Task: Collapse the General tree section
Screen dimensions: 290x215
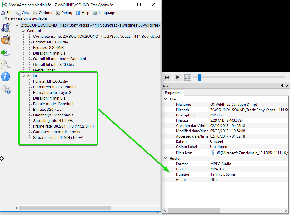Action: (23, 31)
